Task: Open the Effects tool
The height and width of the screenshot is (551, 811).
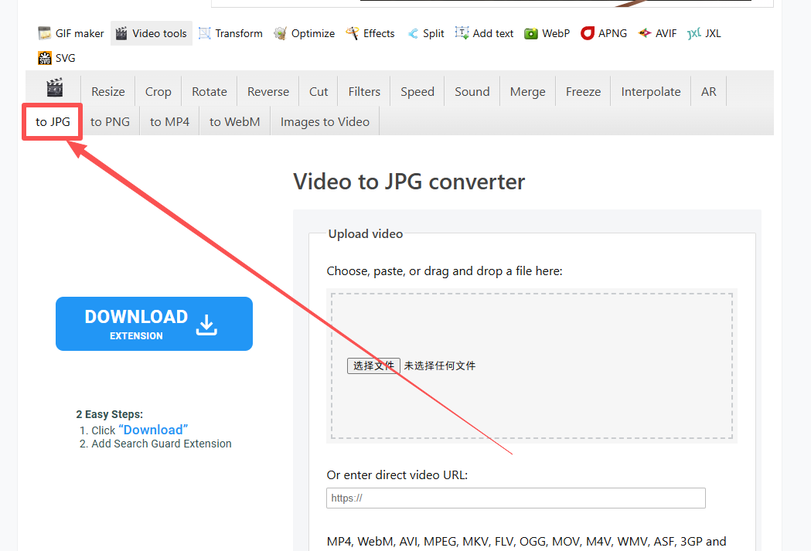Action: [370, 33]
